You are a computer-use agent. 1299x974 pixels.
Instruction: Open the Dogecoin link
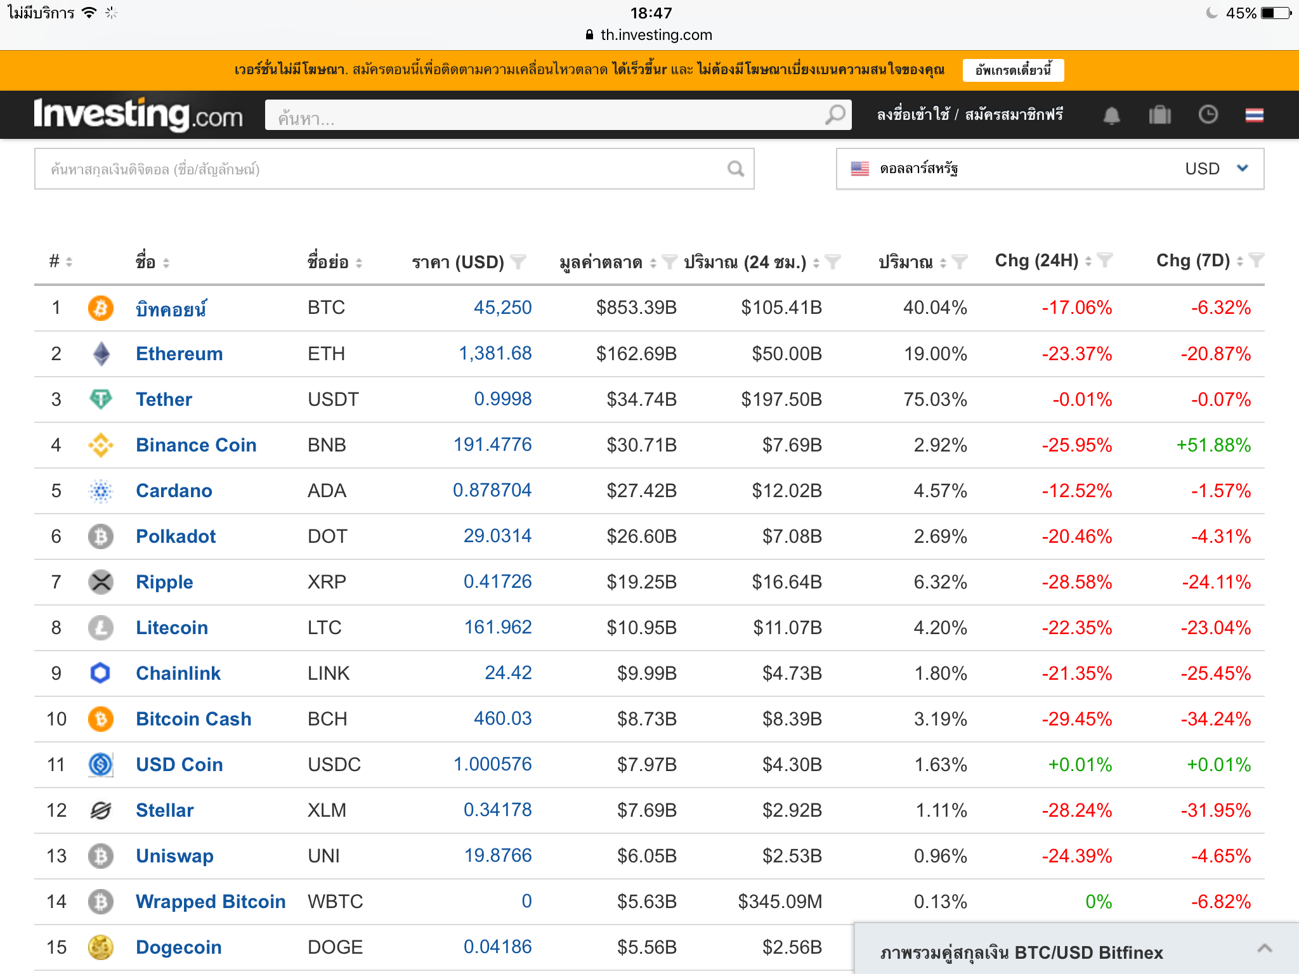click(179, 947)
